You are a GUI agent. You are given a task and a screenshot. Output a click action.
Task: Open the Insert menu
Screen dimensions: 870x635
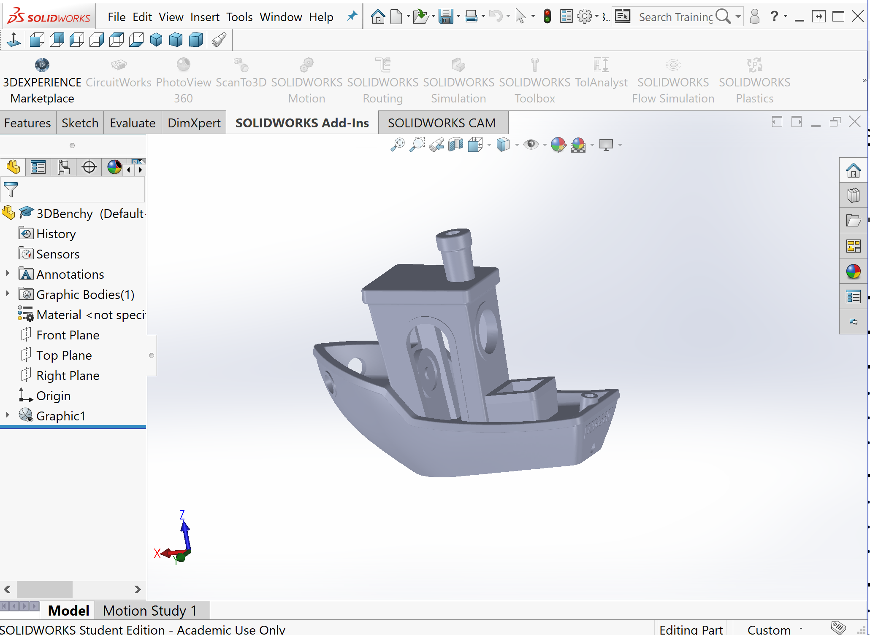205,17
